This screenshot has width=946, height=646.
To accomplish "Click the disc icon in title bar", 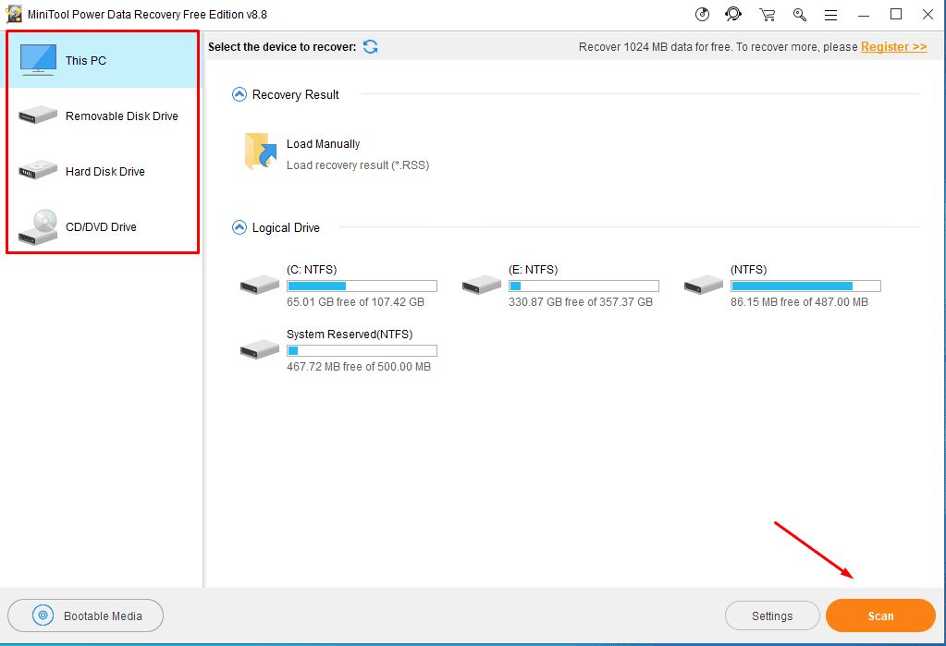I will (702, 15).
